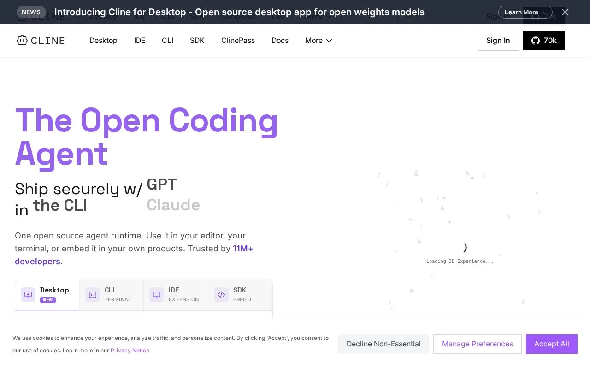Open the Privacy Notice link
Viewport: 590px width, 369px height.
click(130, 351)
